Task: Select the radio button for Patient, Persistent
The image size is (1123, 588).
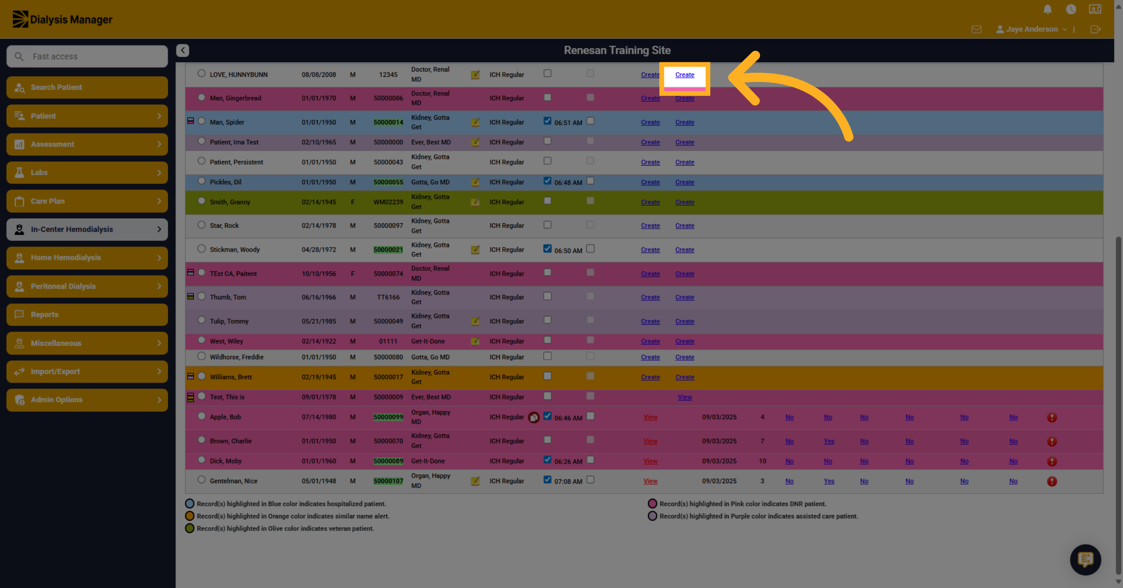Action: (201, 161)
